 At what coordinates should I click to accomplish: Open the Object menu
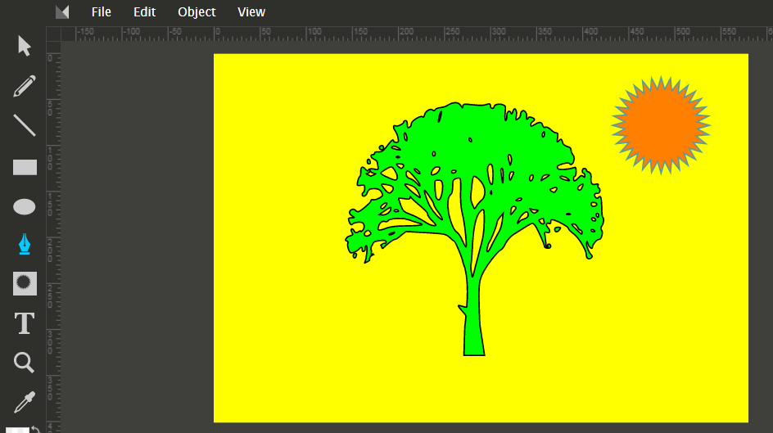coord(197,11)
